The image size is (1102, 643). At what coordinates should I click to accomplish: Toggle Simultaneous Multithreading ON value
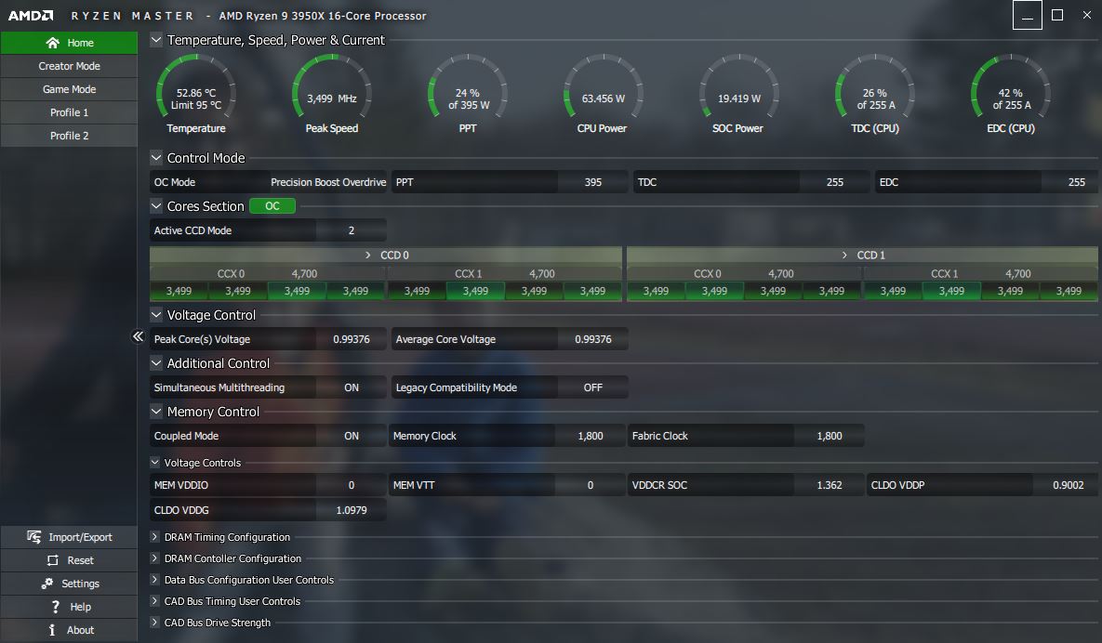pos(351,387)
